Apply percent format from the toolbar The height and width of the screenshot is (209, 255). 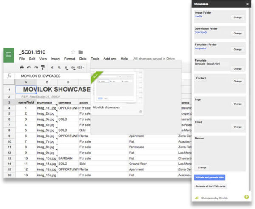coord(59,68)
